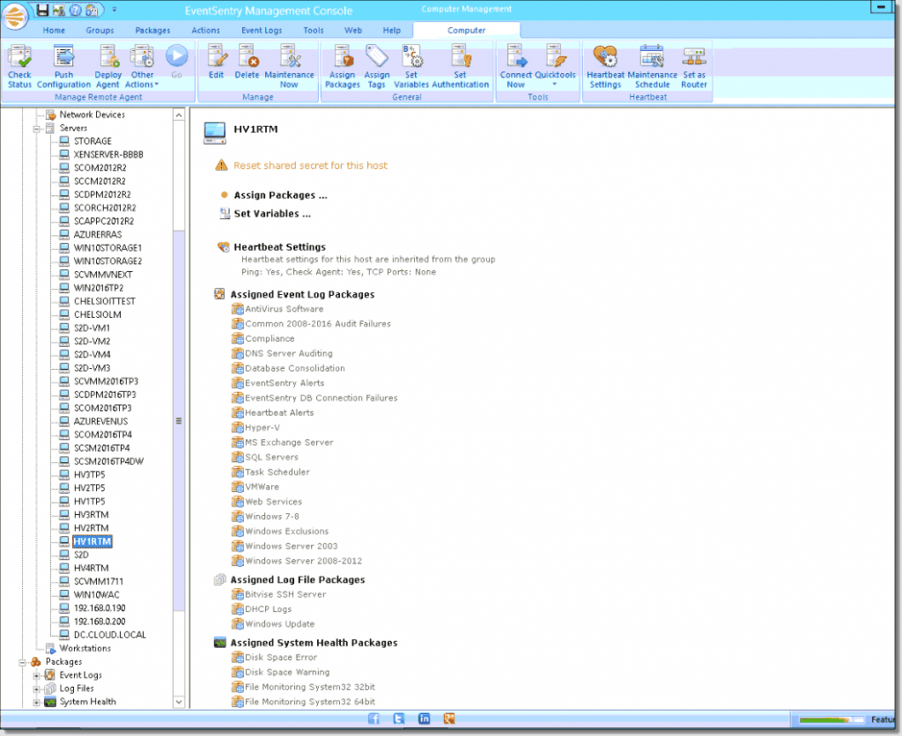This screenshot has height=736, width=902.
Task: Open the Tools ribbon tab
Action: click(314, 31)
